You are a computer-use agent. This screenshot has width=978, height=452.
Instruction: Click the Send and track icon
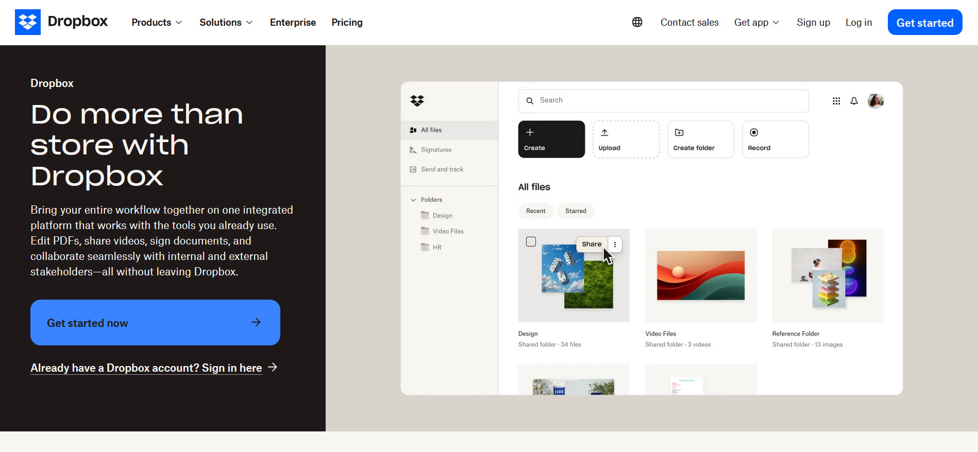point(413,169)
